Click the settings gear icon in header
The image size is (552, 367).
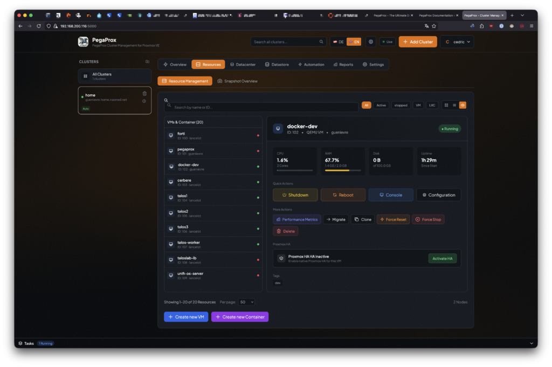(371, 41)
